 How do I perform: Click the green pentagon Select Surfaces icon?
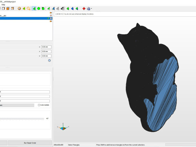(x=39, y=9)
